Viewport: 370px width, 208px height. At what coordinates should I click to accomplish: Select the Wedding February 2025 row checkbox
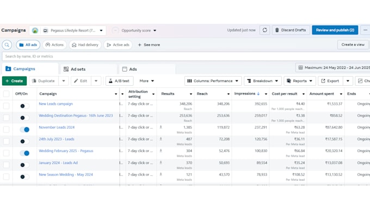6,153
